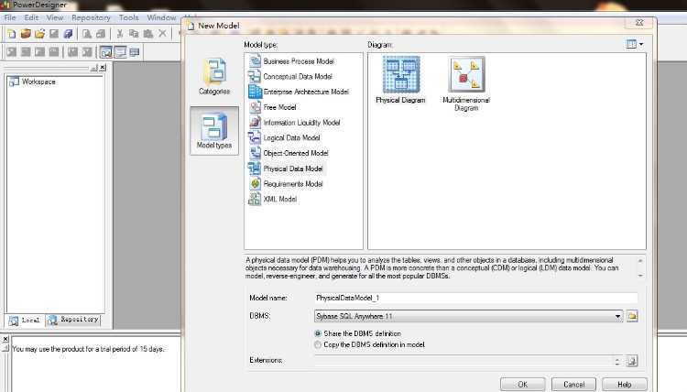Select the Physical Diagram thumbnail
This screenshot has height=392, width=687.
click(401, 80)
